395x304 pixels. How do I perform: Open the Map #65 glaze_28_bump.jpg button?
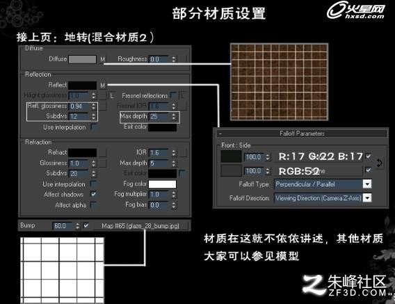pyautogui.click(x=140, y=225)
